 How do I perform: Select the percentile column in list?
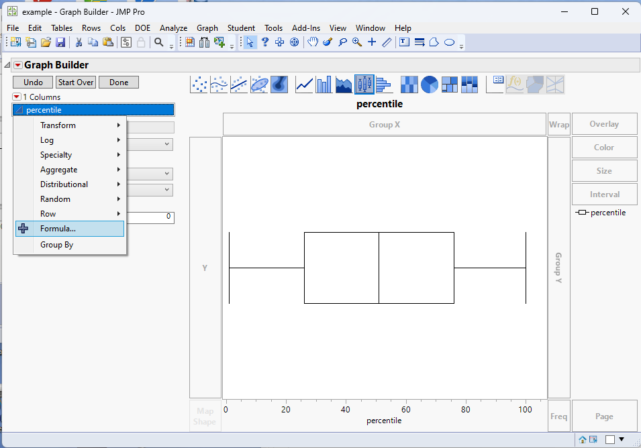[x=93, y=110]
